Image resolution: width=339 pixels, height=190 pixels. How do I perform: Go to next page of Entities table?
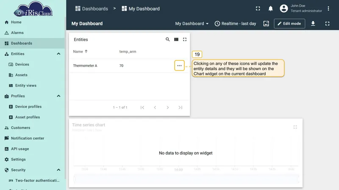167,108
